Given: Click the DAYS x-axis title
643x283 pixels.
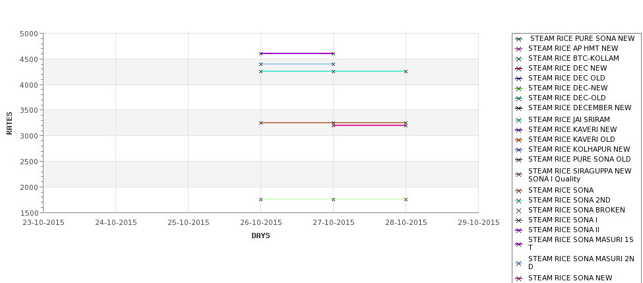Looking at the screenshot, I should tap(260, 236).
